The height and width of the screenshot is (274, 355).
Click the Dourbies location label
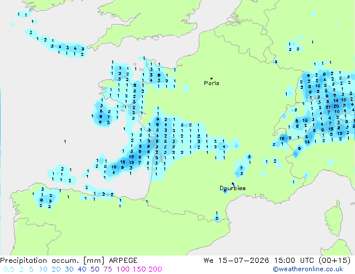232,188
